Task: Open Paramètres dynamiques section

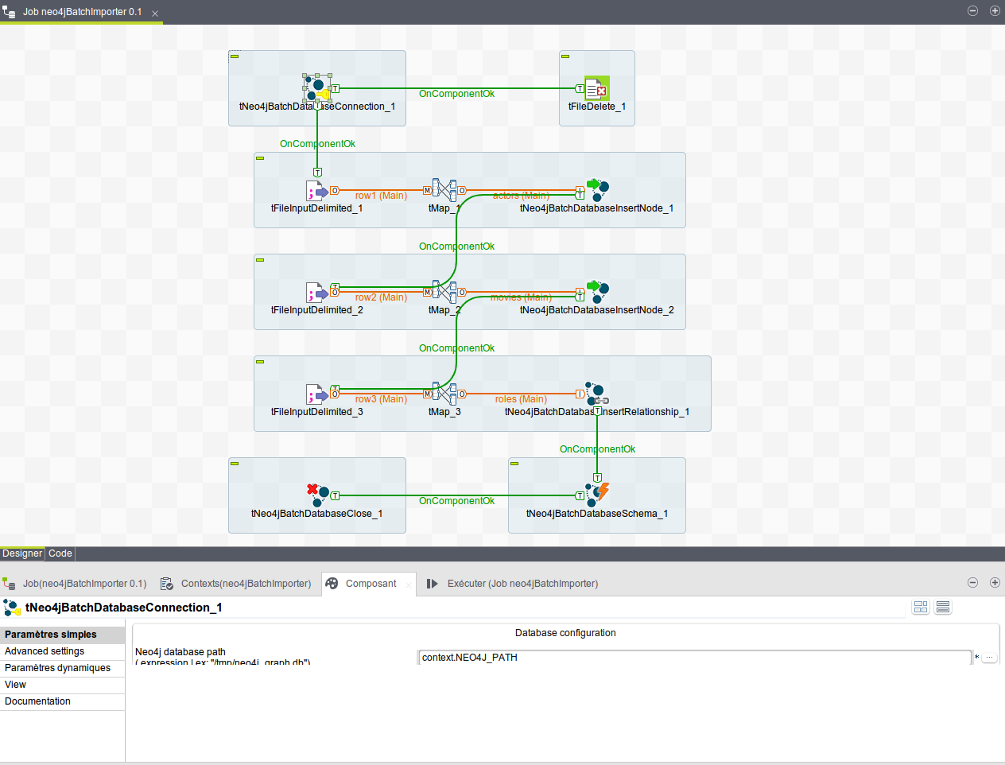Action: click(x=62, y=668)
